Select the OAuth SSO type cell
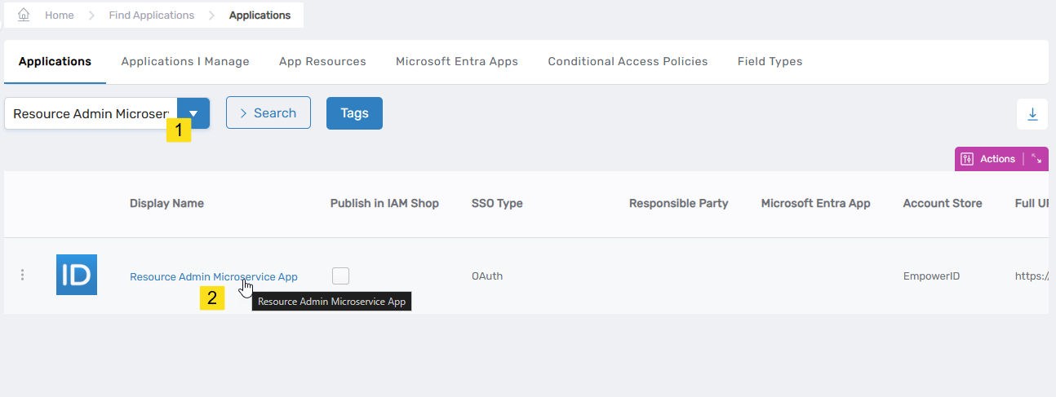The image size is (1056, 397). tap(487, 276)
